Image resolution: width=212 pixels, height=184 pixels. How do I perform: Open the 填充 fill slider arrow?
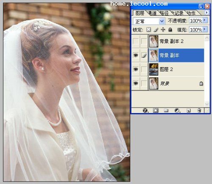click(x=204, y=29)
